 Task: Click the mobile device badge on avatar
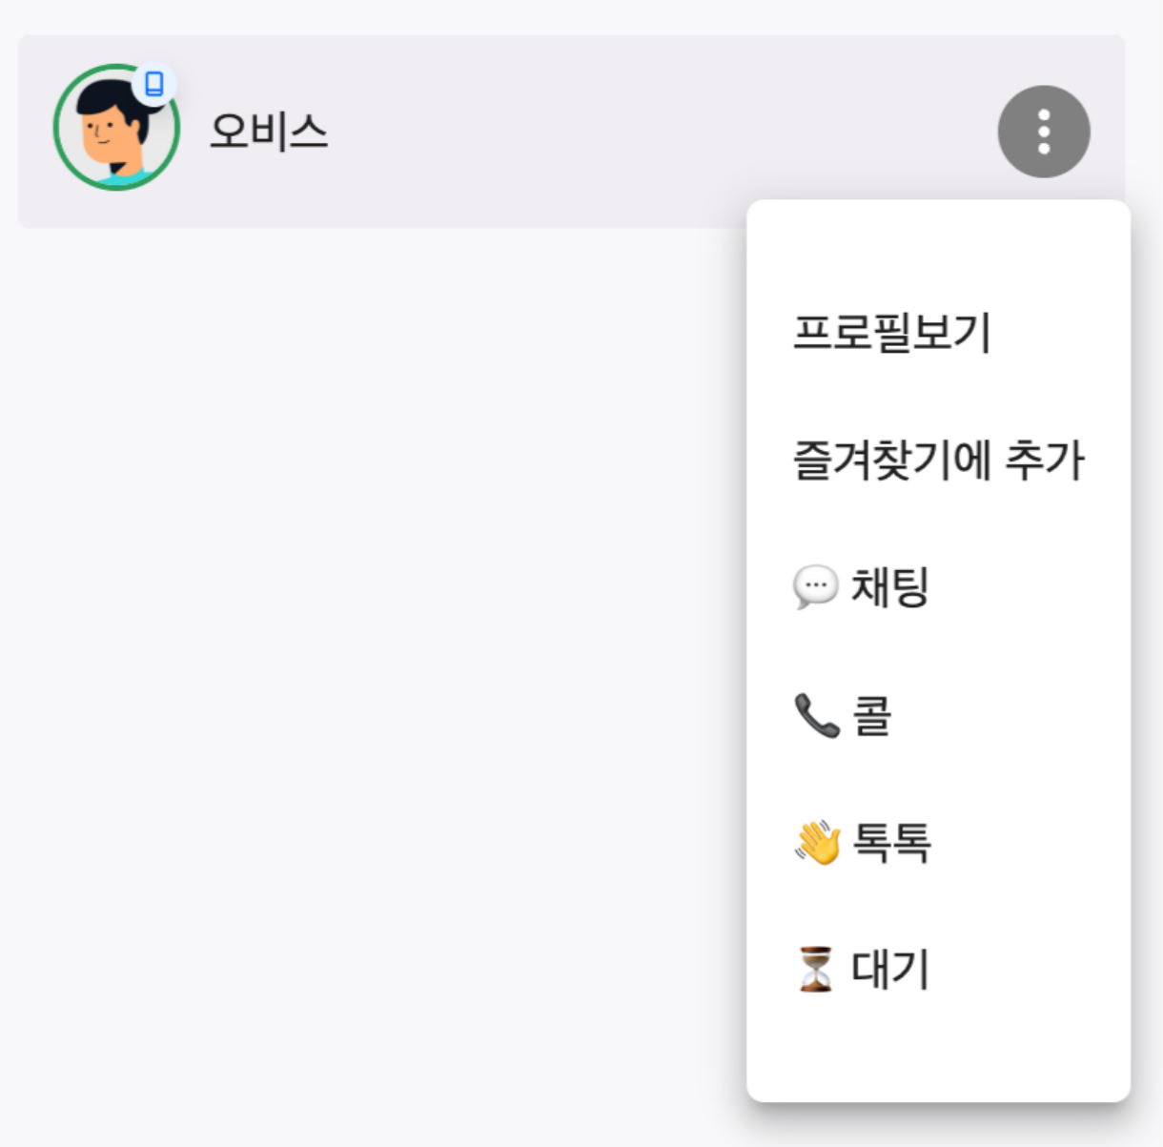153,84
